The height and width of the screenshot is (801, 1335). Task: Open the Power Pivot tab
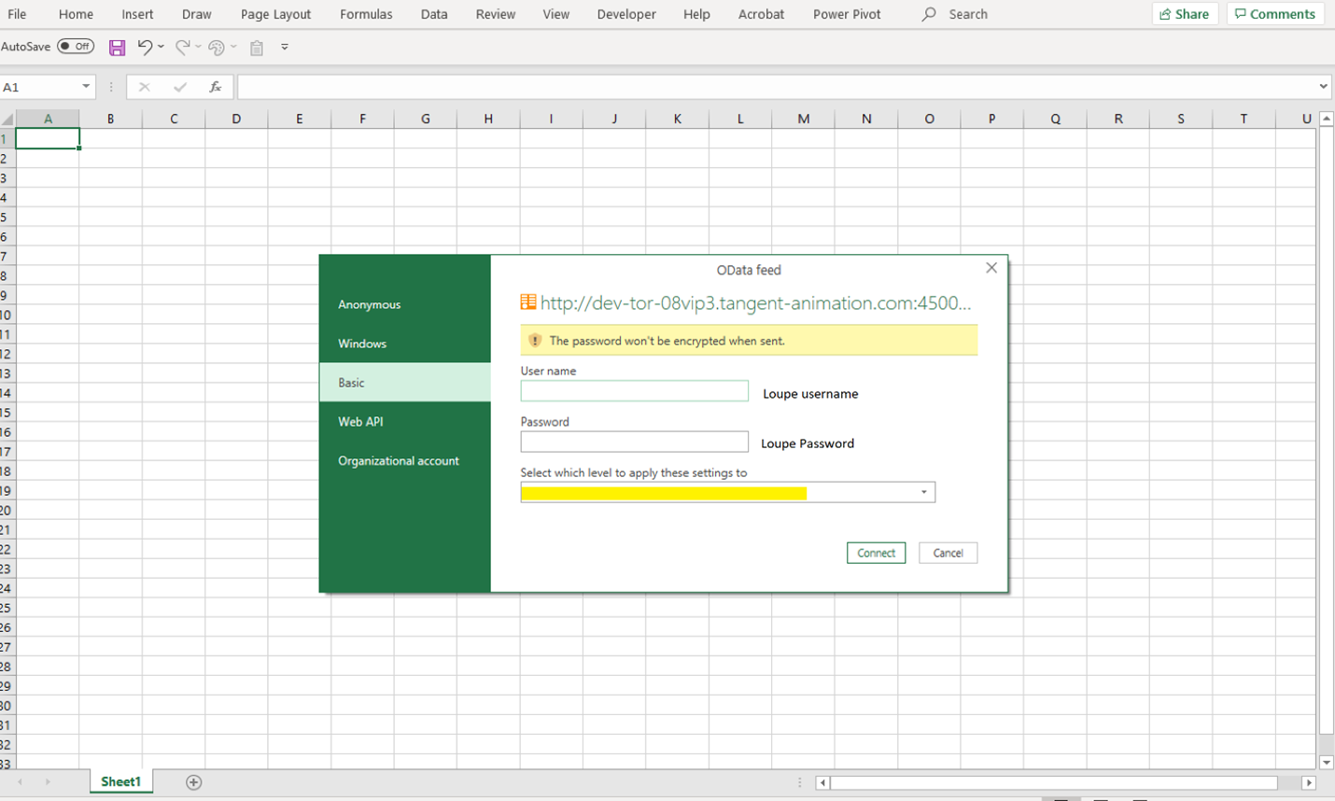pyautogui.click(x=847, y=14)
